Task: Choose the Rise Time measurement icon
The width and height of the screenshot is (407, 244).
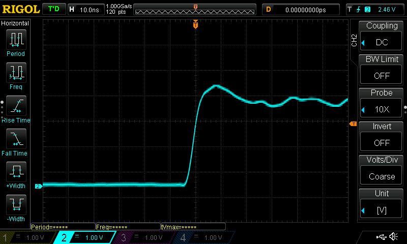Action: [16, 106]
